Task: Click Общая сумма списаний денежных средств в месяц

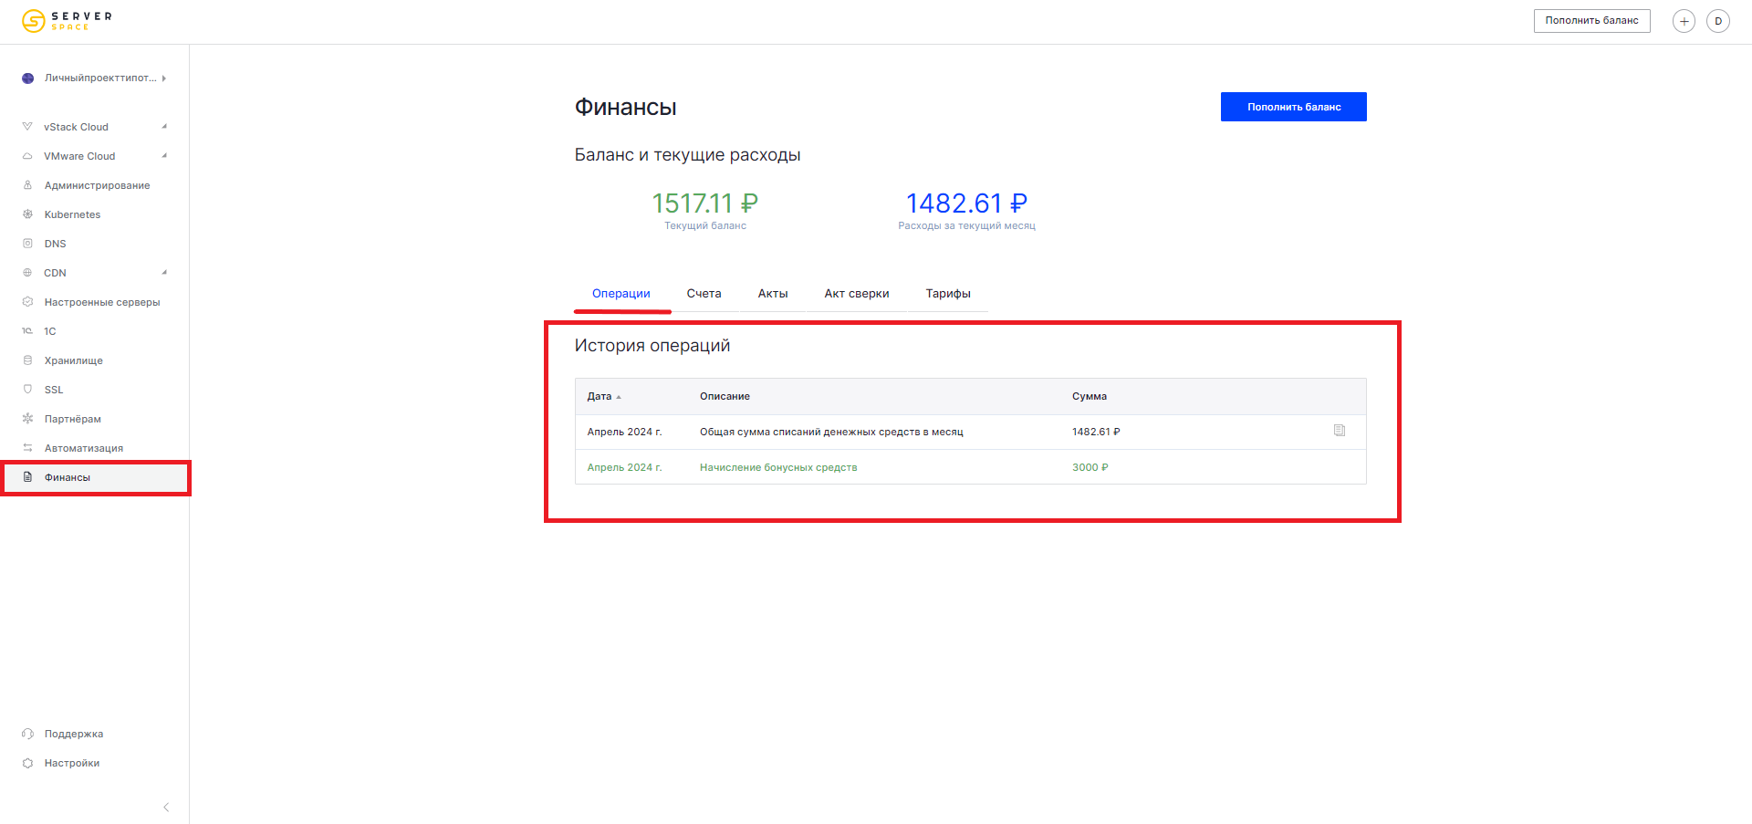Action: point(831,432)
